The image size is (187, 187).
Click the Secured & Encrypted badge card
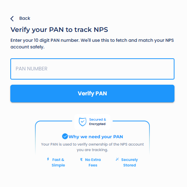tap(92, 122)
